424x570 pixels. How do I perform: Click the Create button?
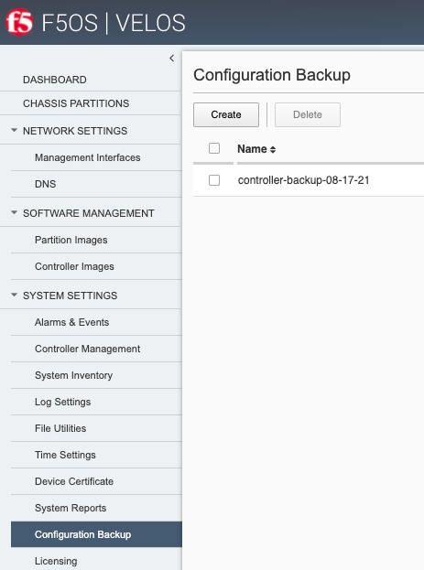pyautogui.click(x=226, y=114)
